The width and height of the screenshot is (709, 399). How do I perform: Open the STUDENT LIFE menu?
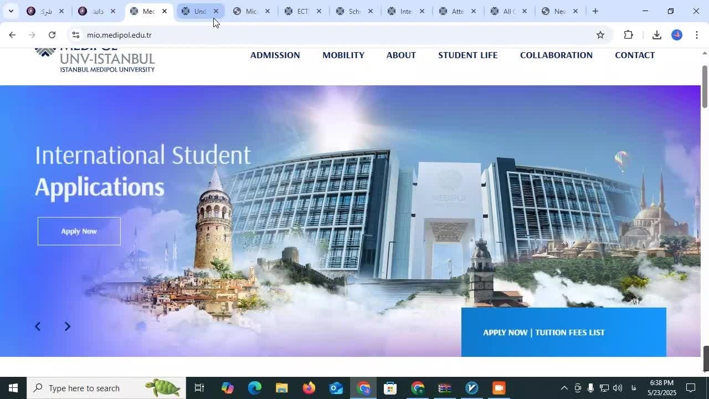tap(467, 55)
